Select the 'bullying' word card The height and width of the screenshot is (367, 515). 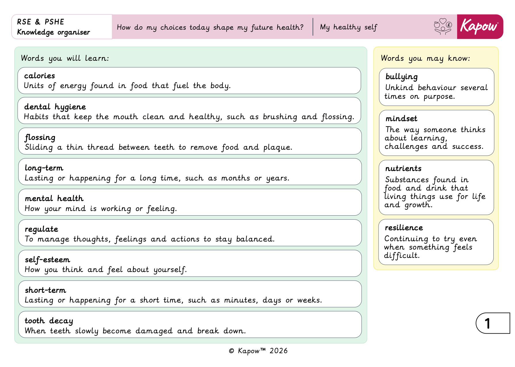pos(436,87)
